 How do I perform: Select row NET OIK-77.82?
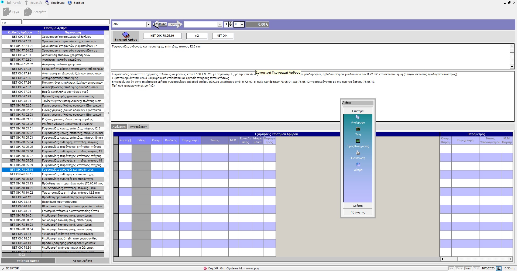click(53, 37)
